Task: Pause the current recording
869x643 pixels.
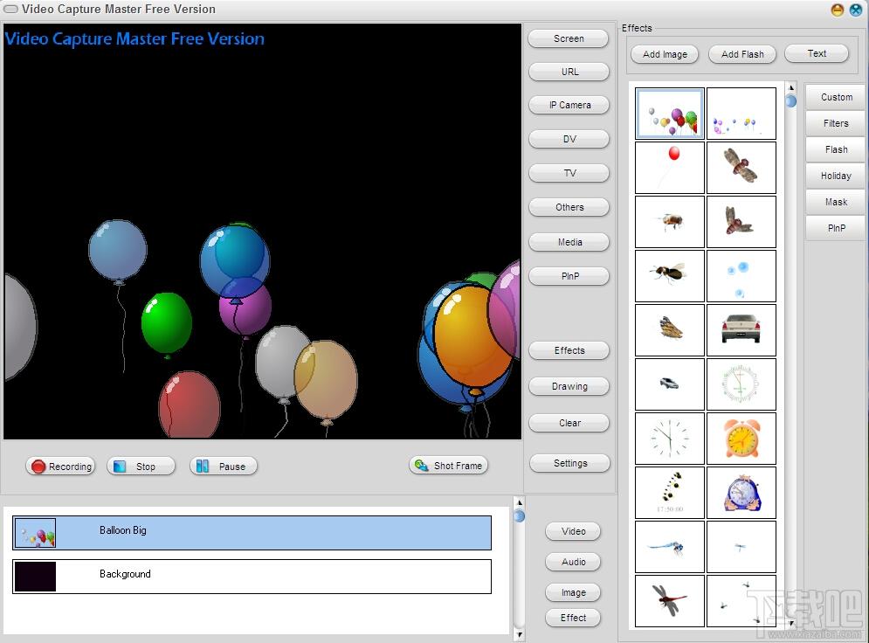Action: click(x=224, y=467)
